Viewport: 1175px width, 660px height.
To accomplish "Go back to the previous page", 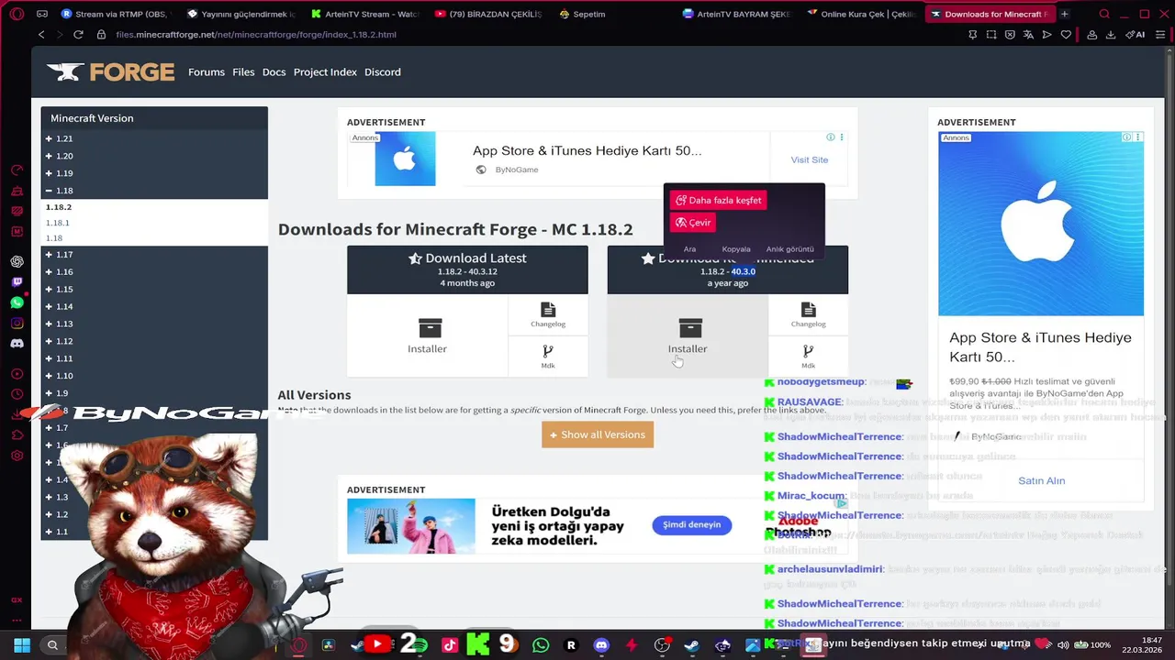I will [41, 35].
